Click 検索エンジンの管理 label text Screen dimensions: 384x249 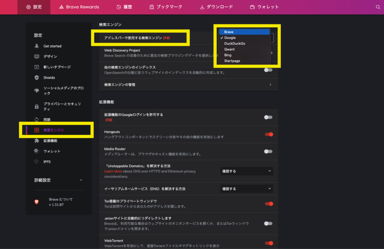coord(120,85)
